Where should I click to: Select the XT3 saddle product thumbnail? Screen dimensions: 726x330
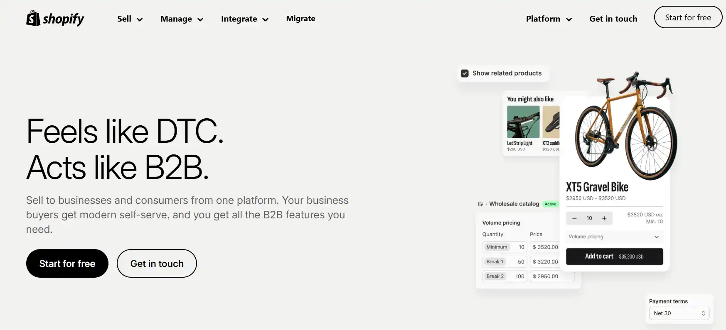click(x=551, y=122)
